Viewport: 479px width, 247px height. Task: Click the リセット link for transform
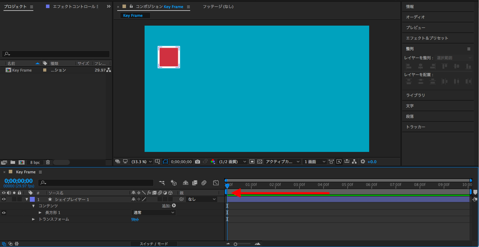tap(135, 220)
